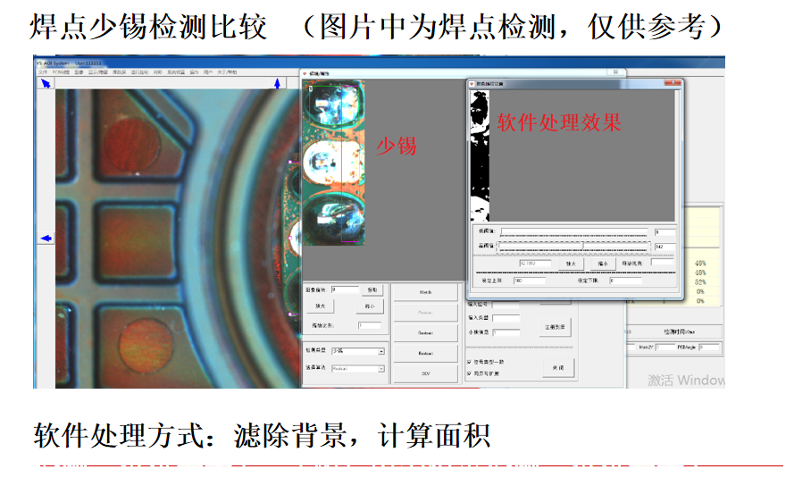Toggle the 同步与扩展 checkbox
The width and height of the screenshot is (794, 486).
pos(470,373)
